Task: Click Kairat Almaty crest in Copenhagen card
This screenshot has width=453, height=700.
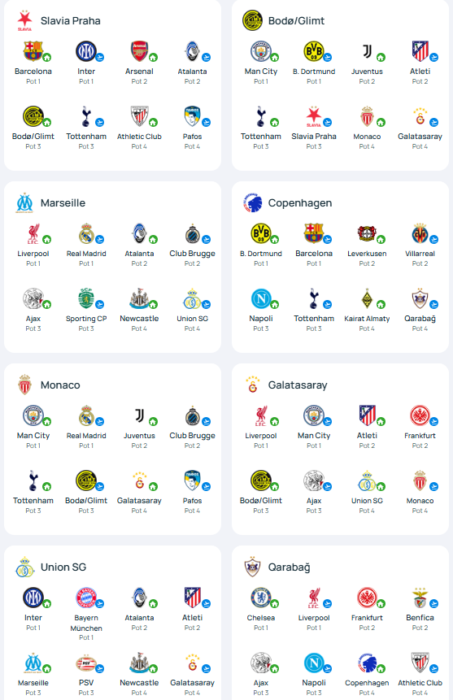Action: point(367,298)
